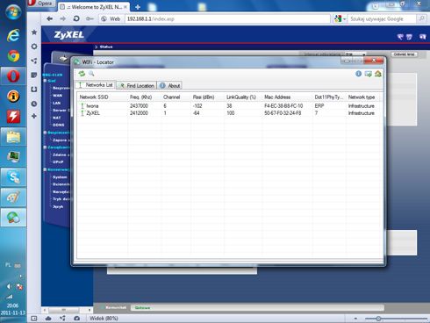
Task: Click MAC address F4-EC-38-B8-FC-10
Action: [283, 105]
